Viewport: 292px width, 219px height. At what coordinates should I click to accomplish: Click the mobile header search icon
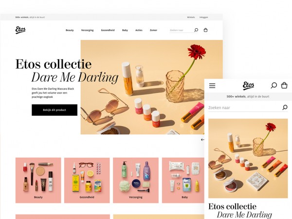pyautogui.click(x=274, y=86)
